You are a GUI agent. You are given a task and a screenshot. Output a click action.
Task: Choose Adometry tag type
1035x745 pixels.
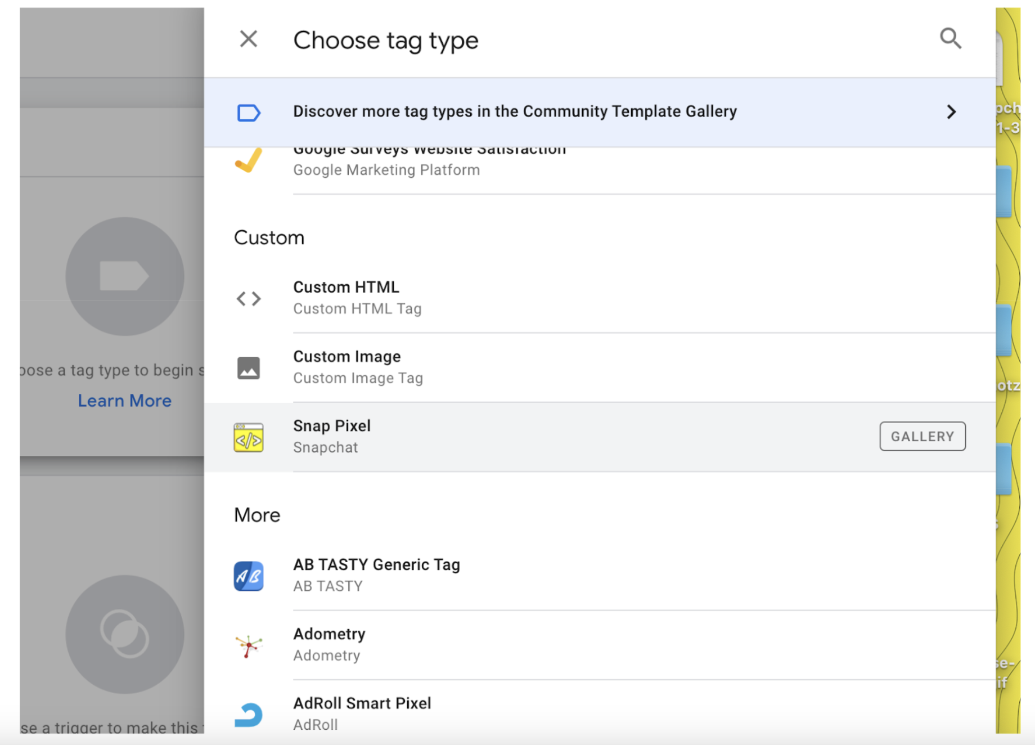point(600,645)
